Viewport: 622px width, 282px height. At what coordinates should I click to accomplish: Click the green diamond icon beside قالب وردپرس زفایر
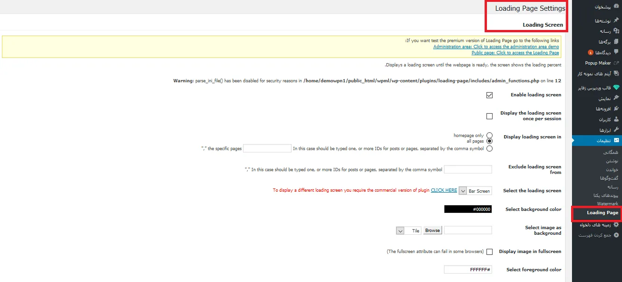(x=616, y=87)
